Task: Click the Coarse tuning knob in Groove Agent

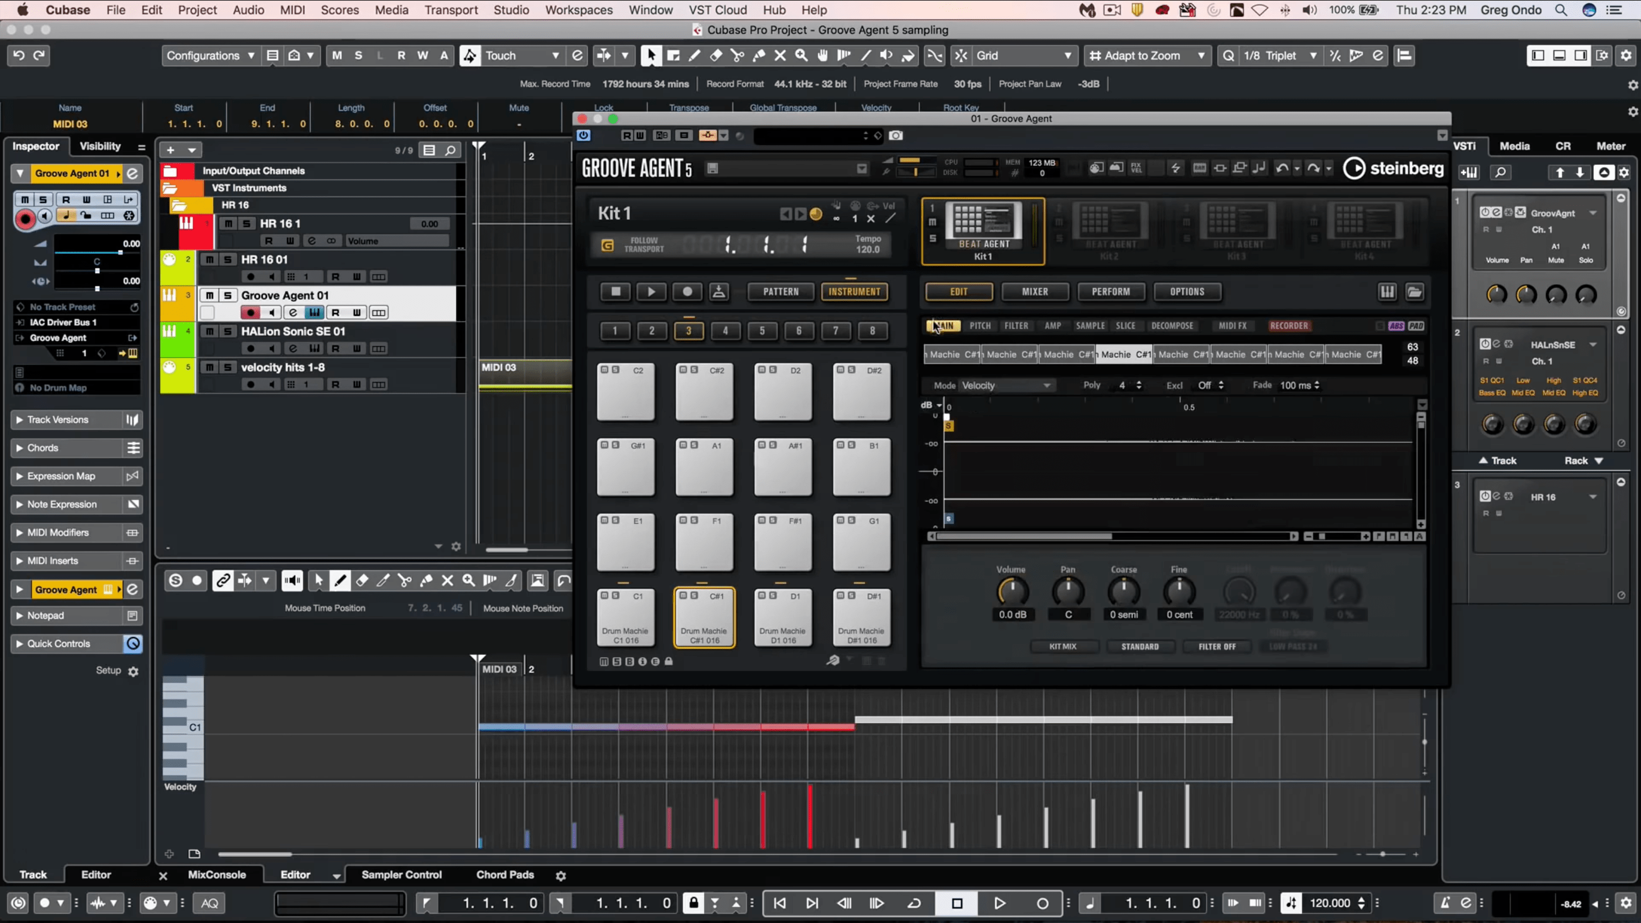Action: 1124,593
